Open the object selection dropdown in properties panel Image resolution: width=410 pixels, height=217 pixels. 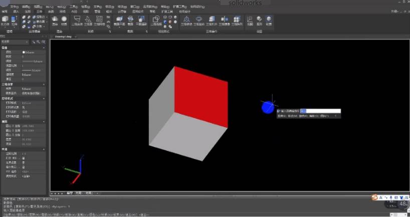pos(15,42)
